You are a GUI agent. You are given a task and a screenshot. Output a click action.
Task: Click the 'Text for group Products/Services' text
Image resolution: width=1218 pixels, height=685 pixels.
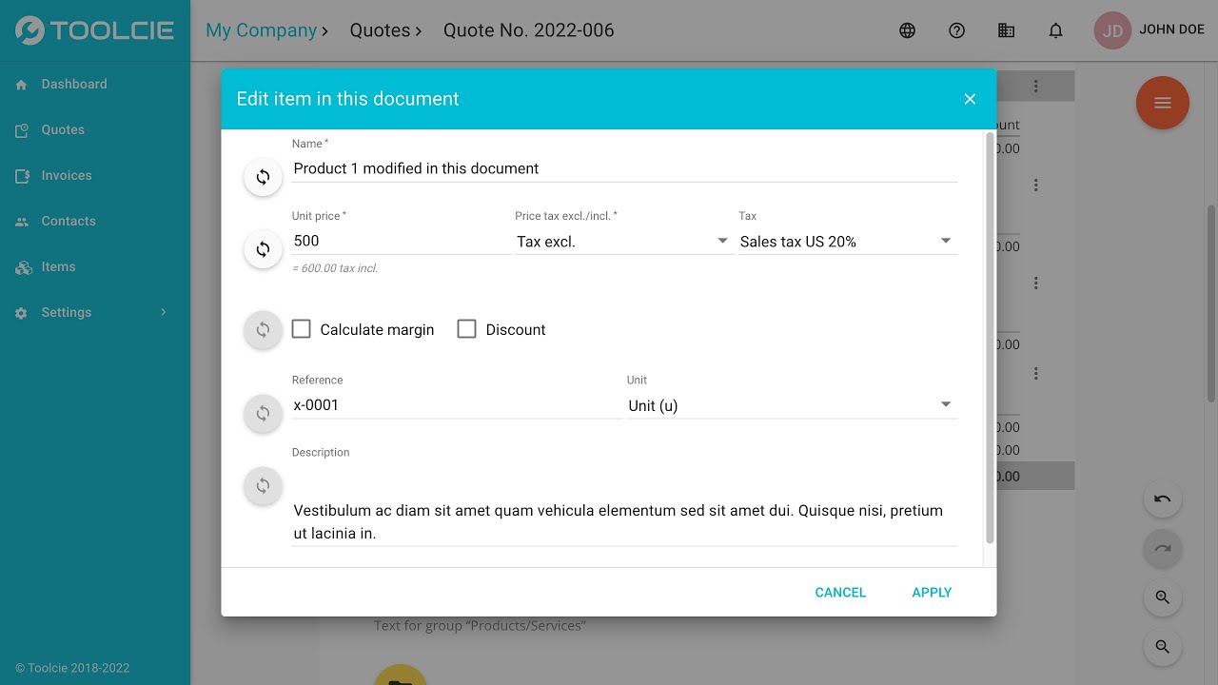[480, 626]
